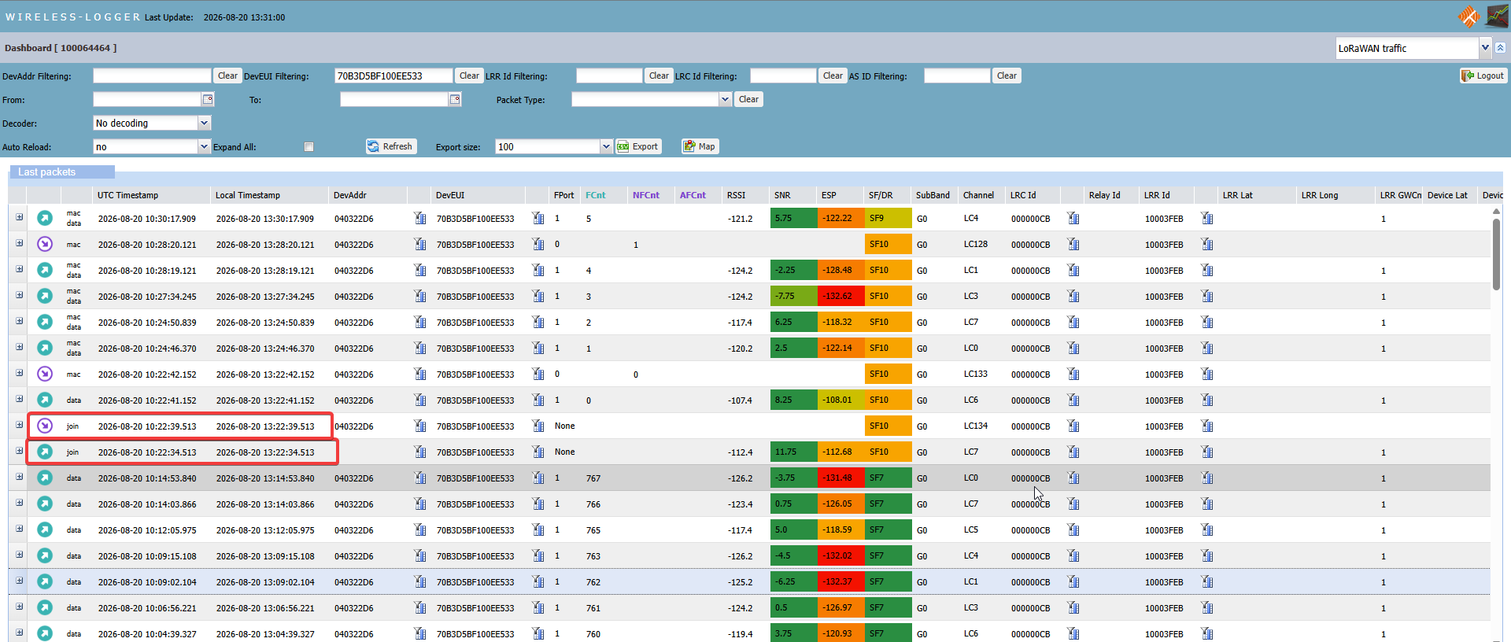1511x642 pixels.
Task: Open the Auto Reload dropdown
Action: pyautogui.click(x=152, y=146)
